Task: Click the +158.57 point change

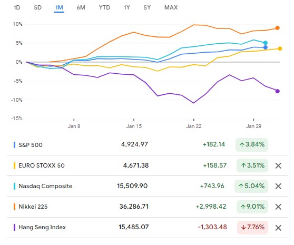Action: click(215, 165)
